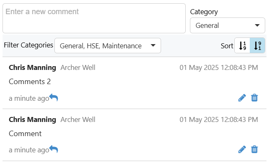The width and height of the screenshot is (269, 164).
Task: Sort comments descending 9 to 1
Action: [x=257, y=45]
